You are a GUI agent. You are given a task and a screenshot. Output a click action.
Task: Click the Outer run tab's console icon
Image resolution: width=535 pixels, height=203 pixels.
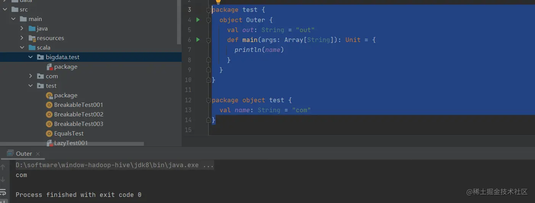(x=10, y=153)
